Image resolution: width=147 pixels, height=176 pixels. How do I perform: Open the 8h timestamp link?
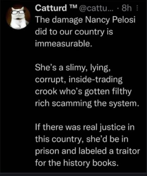(127, 8)
